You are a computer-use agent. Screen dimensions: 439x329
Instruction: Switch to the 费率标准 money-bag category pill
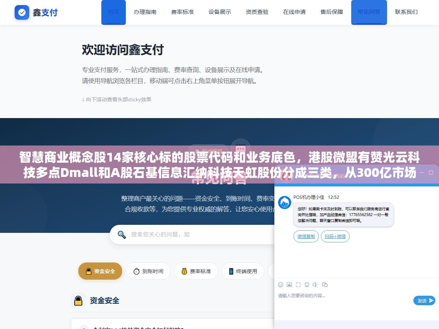click(x=196, y=271)
